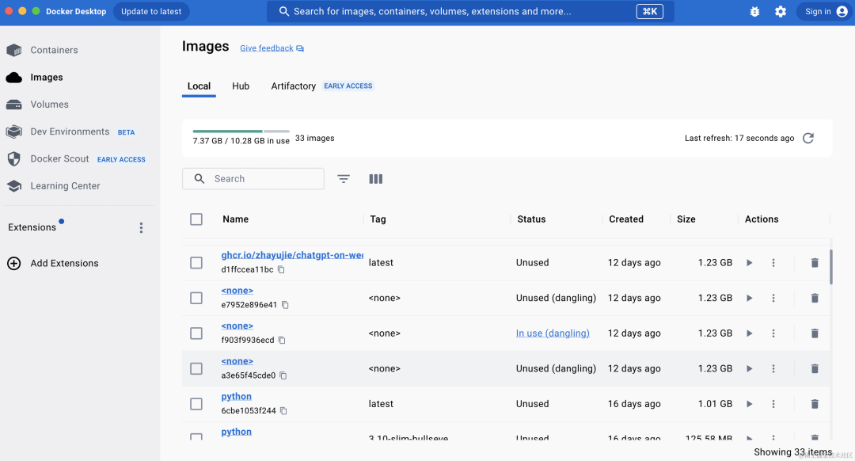Focus the images Search field
This screenshot has width=855, height=461.
coord(253,179)
